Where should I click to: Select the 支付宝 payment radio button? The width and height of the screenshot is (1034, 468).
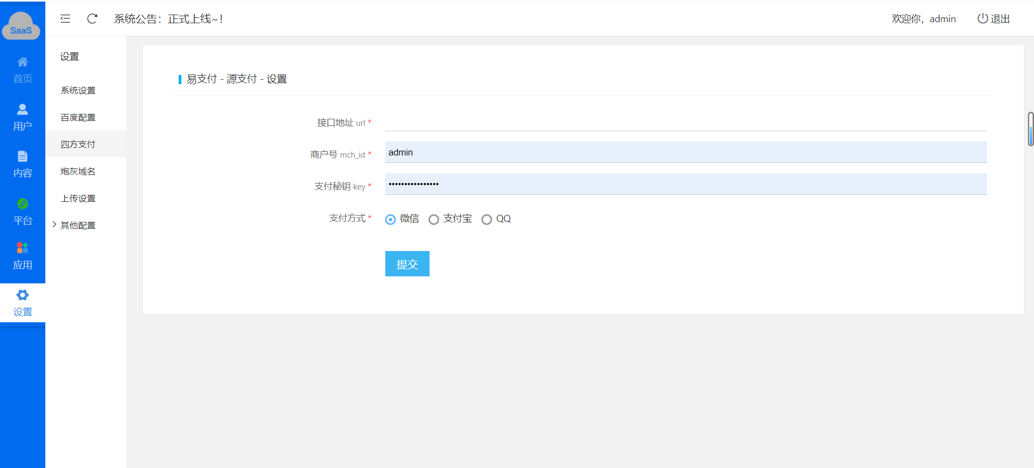pos(434,219)
